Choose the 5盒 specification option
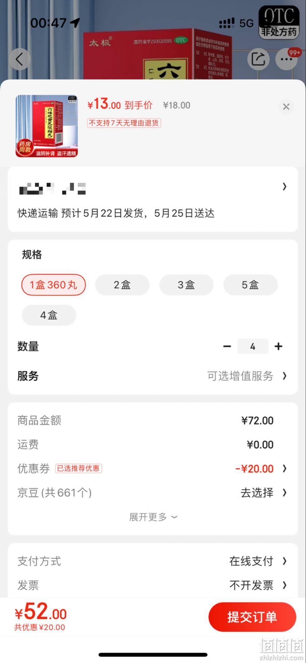Image resolution: width=306 pixels, height=663 pixels. pyautogui.click(x=251, y=285)
